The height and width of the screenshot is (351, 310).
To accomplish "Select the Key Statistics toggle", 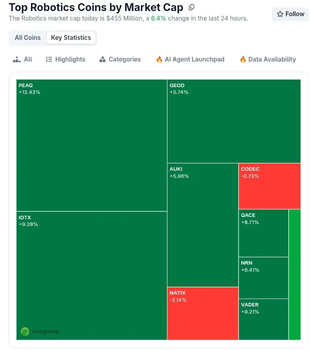I will click(x=71, y=38).
